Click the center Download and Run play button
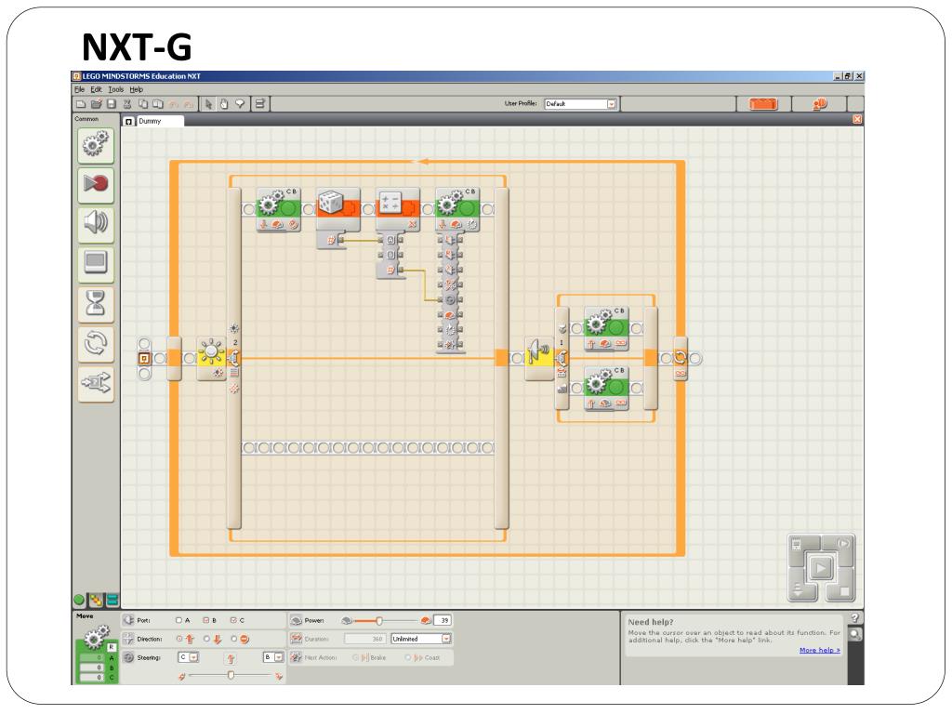The width and height of the screenshot is (952, 714). (821, 568)
